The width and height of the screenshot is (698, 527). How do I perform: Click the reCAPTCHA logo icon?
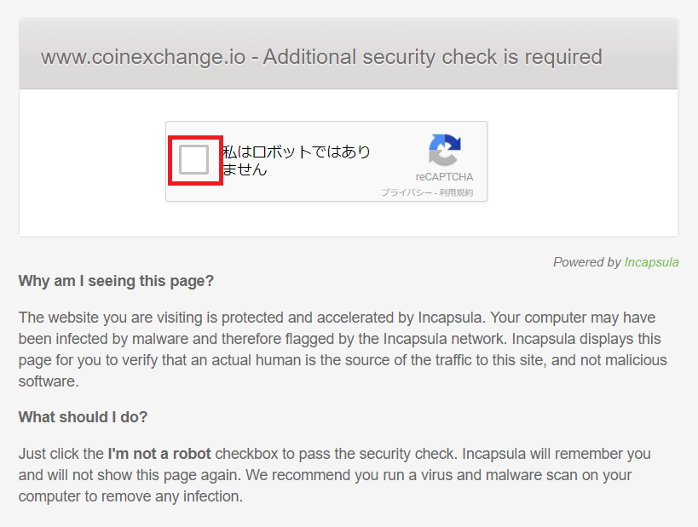[444, 151]
